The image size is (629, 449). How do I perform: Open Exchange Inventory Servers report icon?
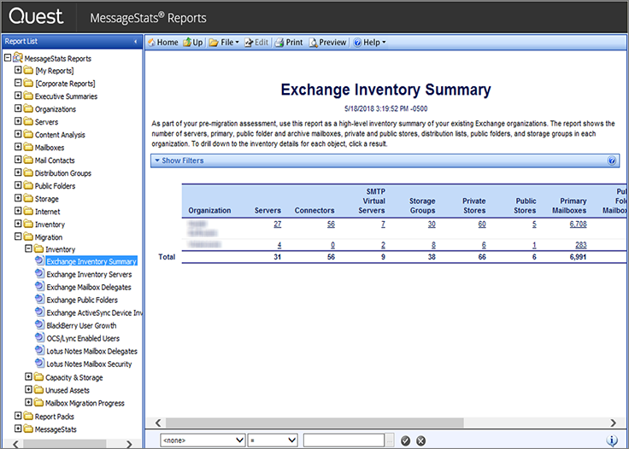[x=39, y=273]
